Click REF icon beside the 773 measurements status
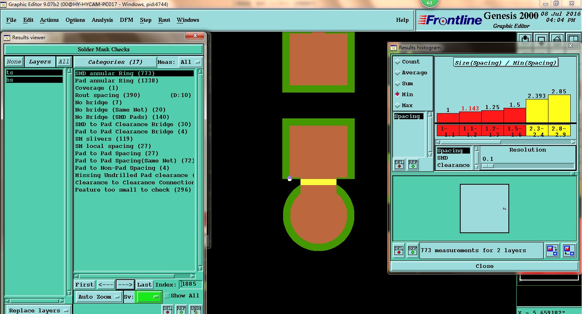The image size is (582, 314). coord(412,251)
